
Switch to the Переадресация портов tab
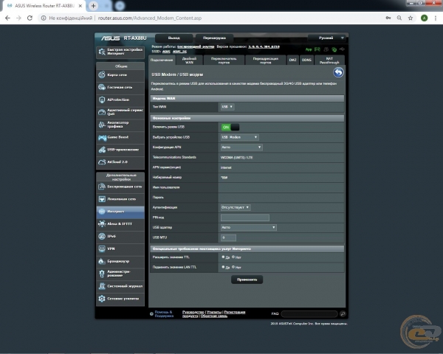[x=265, y=60]
